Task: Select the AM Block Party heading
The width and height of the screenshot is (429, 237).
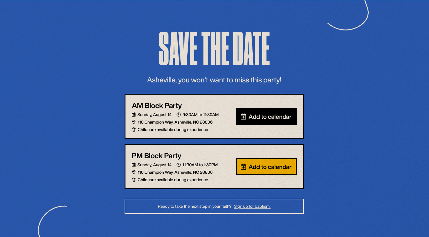Action: tap(157, 106)
